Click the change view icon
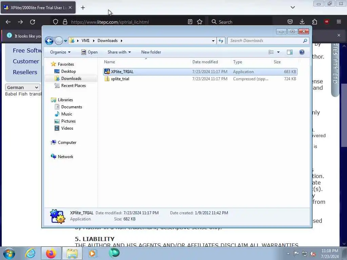This screenshot has width=347, height=260. tap(271, 52)
